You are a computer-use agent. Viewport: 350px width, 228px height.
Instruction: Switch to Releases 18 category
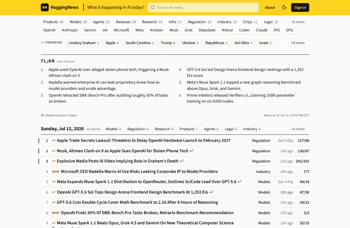126,22
